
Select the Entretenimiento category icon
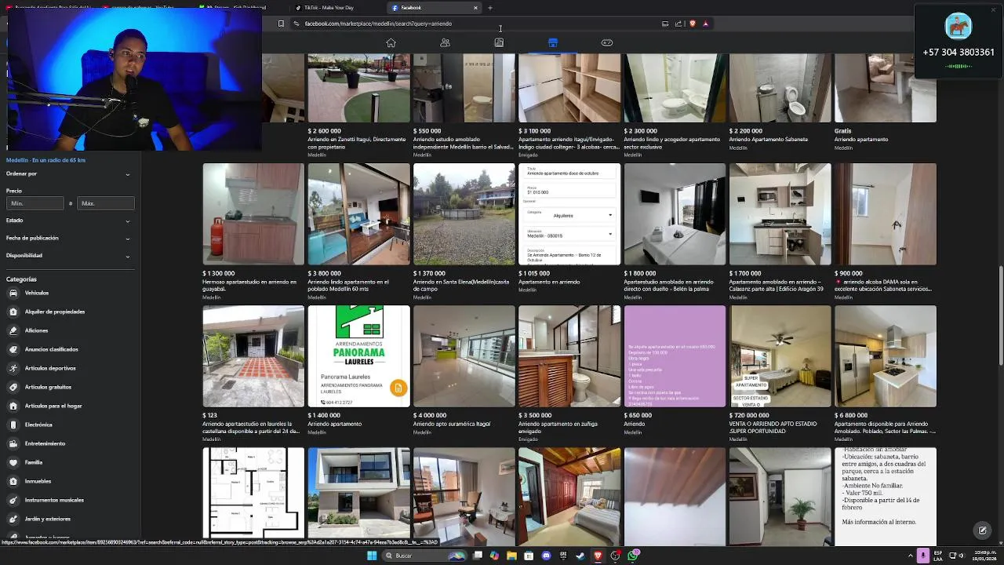tap(13, 443)
